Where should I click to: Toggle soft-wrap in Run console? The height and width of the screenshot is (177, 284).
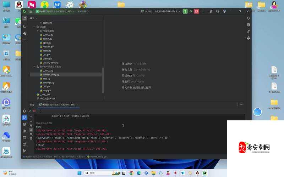click(31, 125)
